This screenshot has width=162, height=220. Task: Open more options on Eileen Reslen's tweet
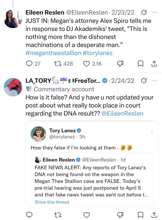pos(155,13)
